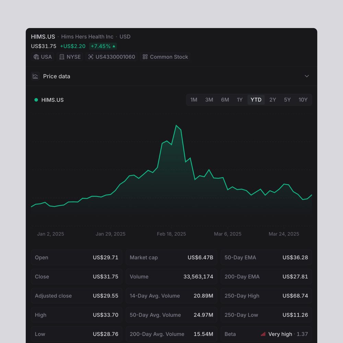Click the Price data header title
The height and width of the screenshot is (343, 343).
(x=57, y=76)
